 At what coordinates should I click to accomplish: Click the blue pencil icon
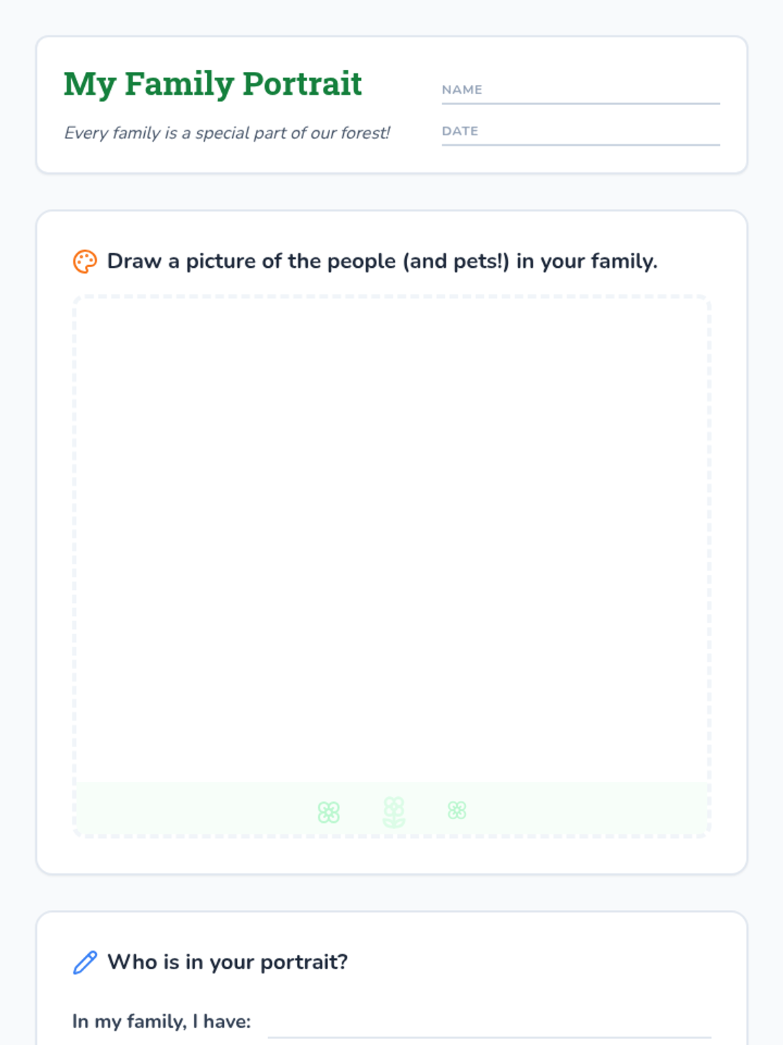point(85,962)
